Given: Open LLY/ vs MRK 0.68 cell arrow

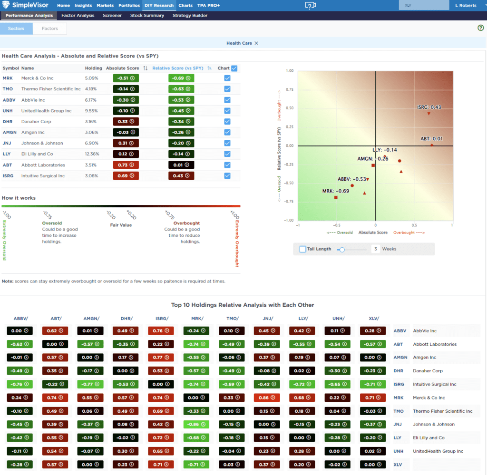Looking at the screenshot, I should point(308,397).
